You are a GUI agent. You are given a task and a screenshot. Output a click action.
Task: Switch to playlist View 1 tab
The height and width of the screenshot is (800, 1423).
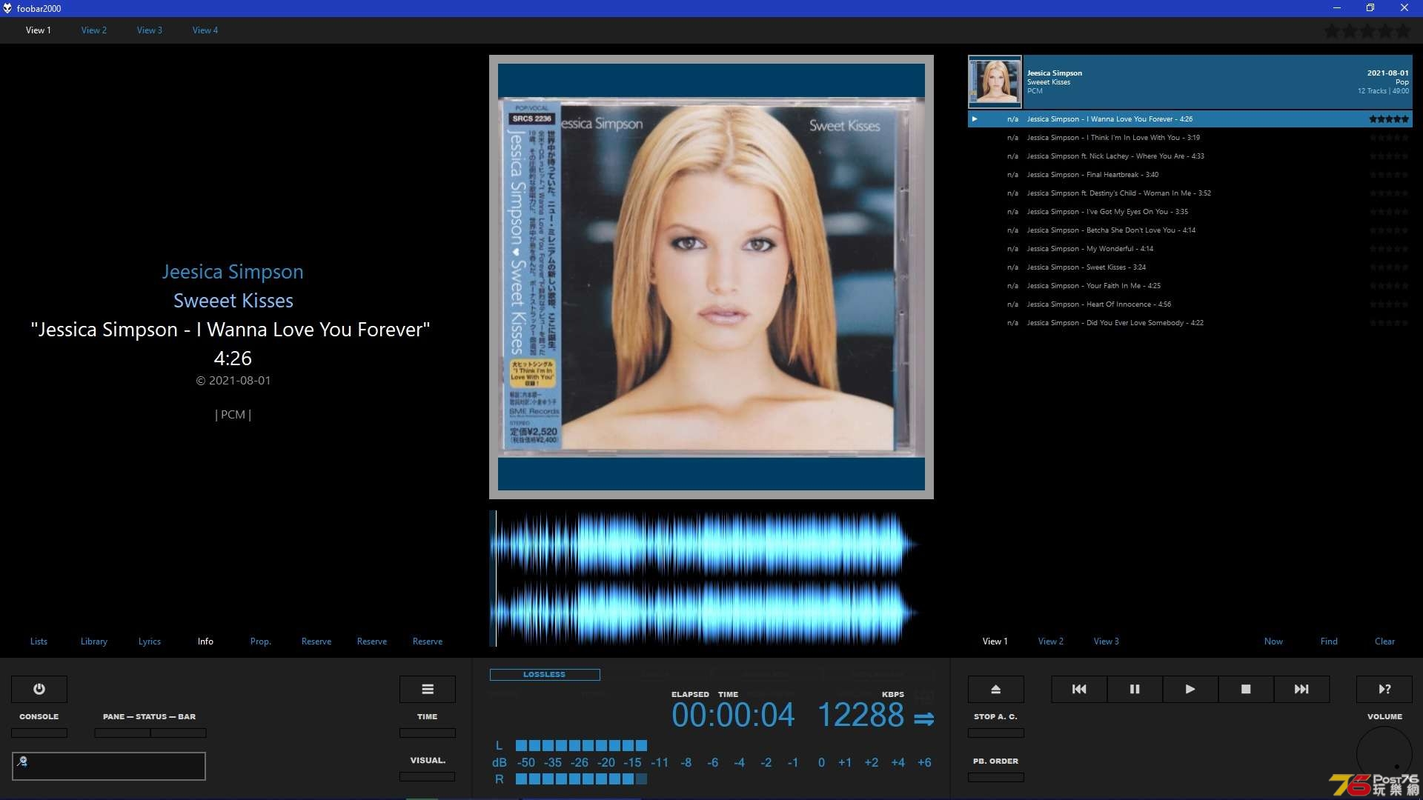click(x=995, y=641)
